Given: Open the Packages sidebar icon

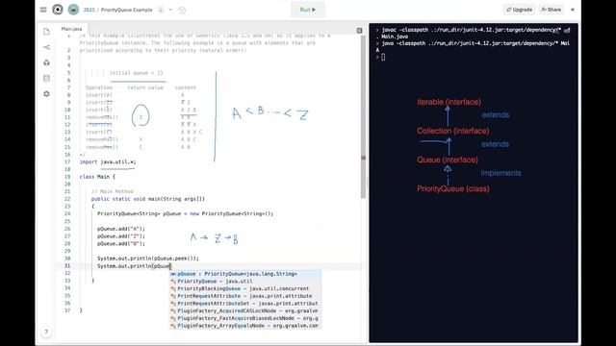Looking at the screenshot, I should click(46, 62).
